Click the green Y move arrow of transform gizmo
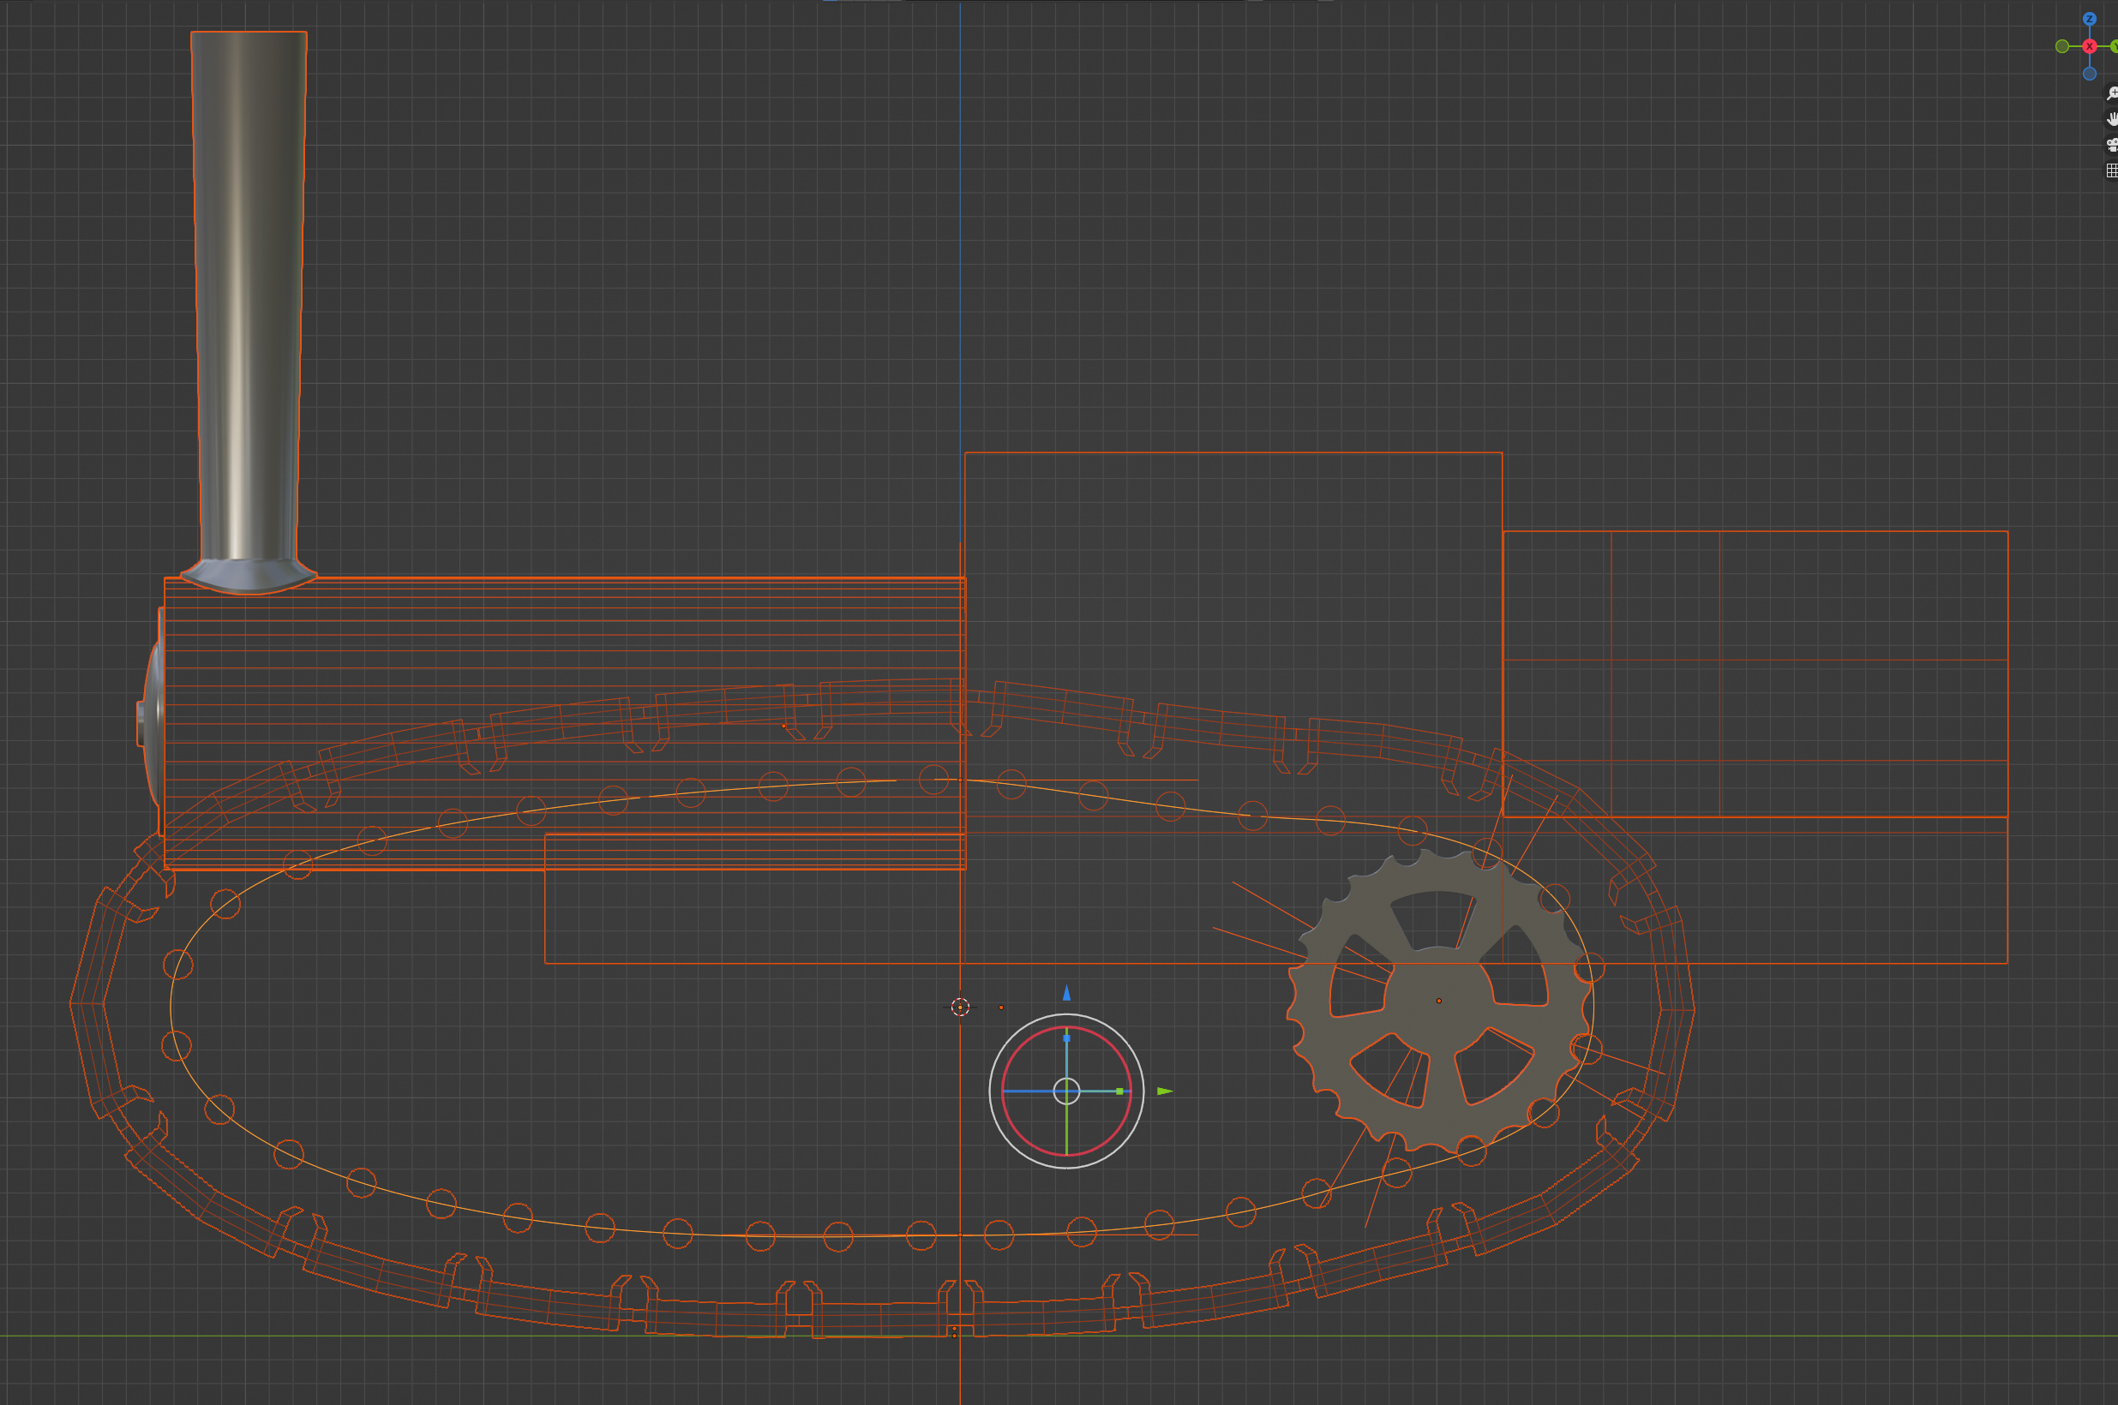 [1164, 1091]
